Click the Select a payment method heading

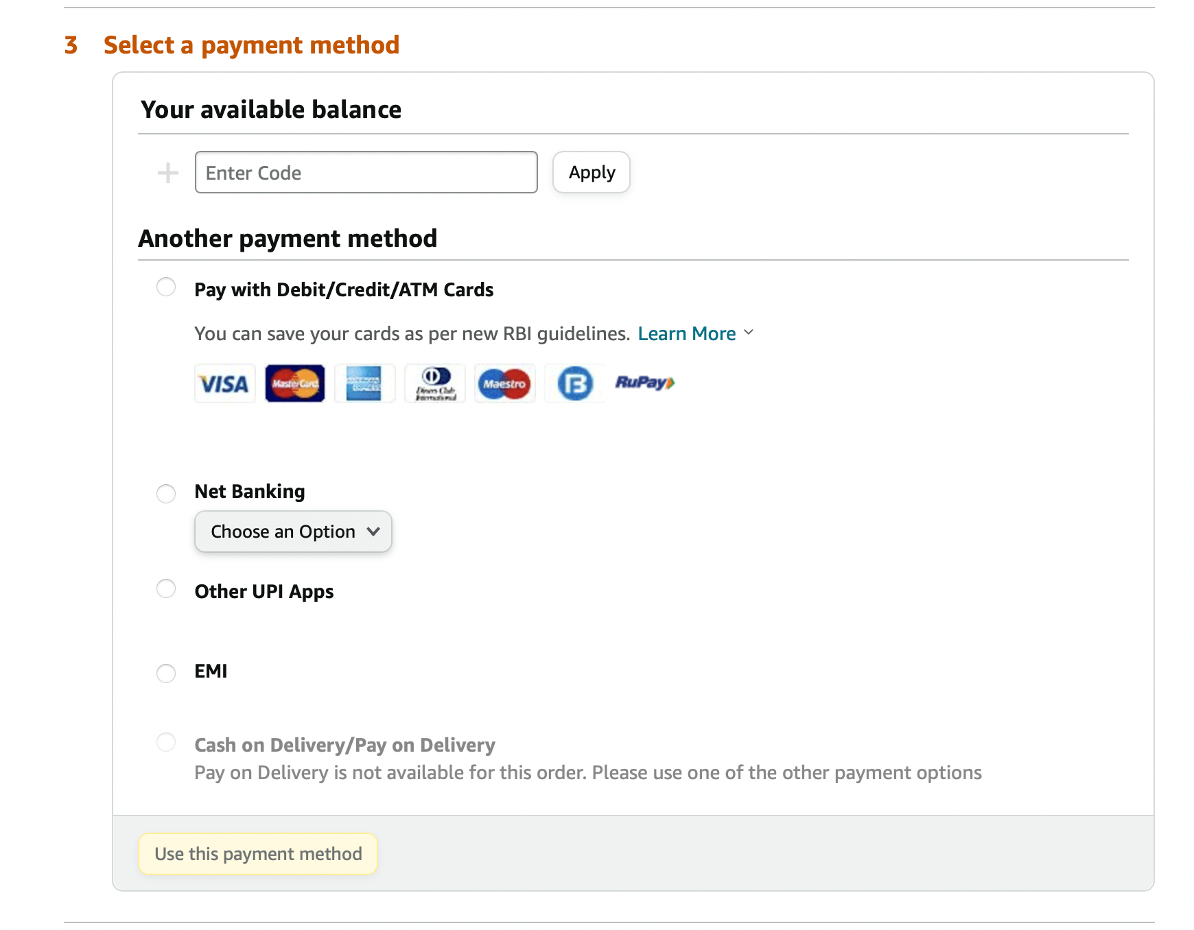(251, 45)
